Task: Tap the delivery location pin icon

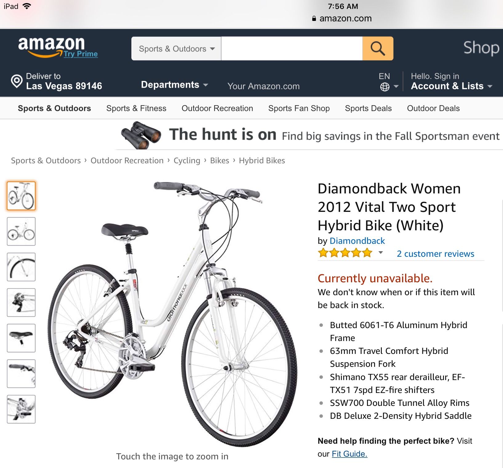Action: pos(17,81)
